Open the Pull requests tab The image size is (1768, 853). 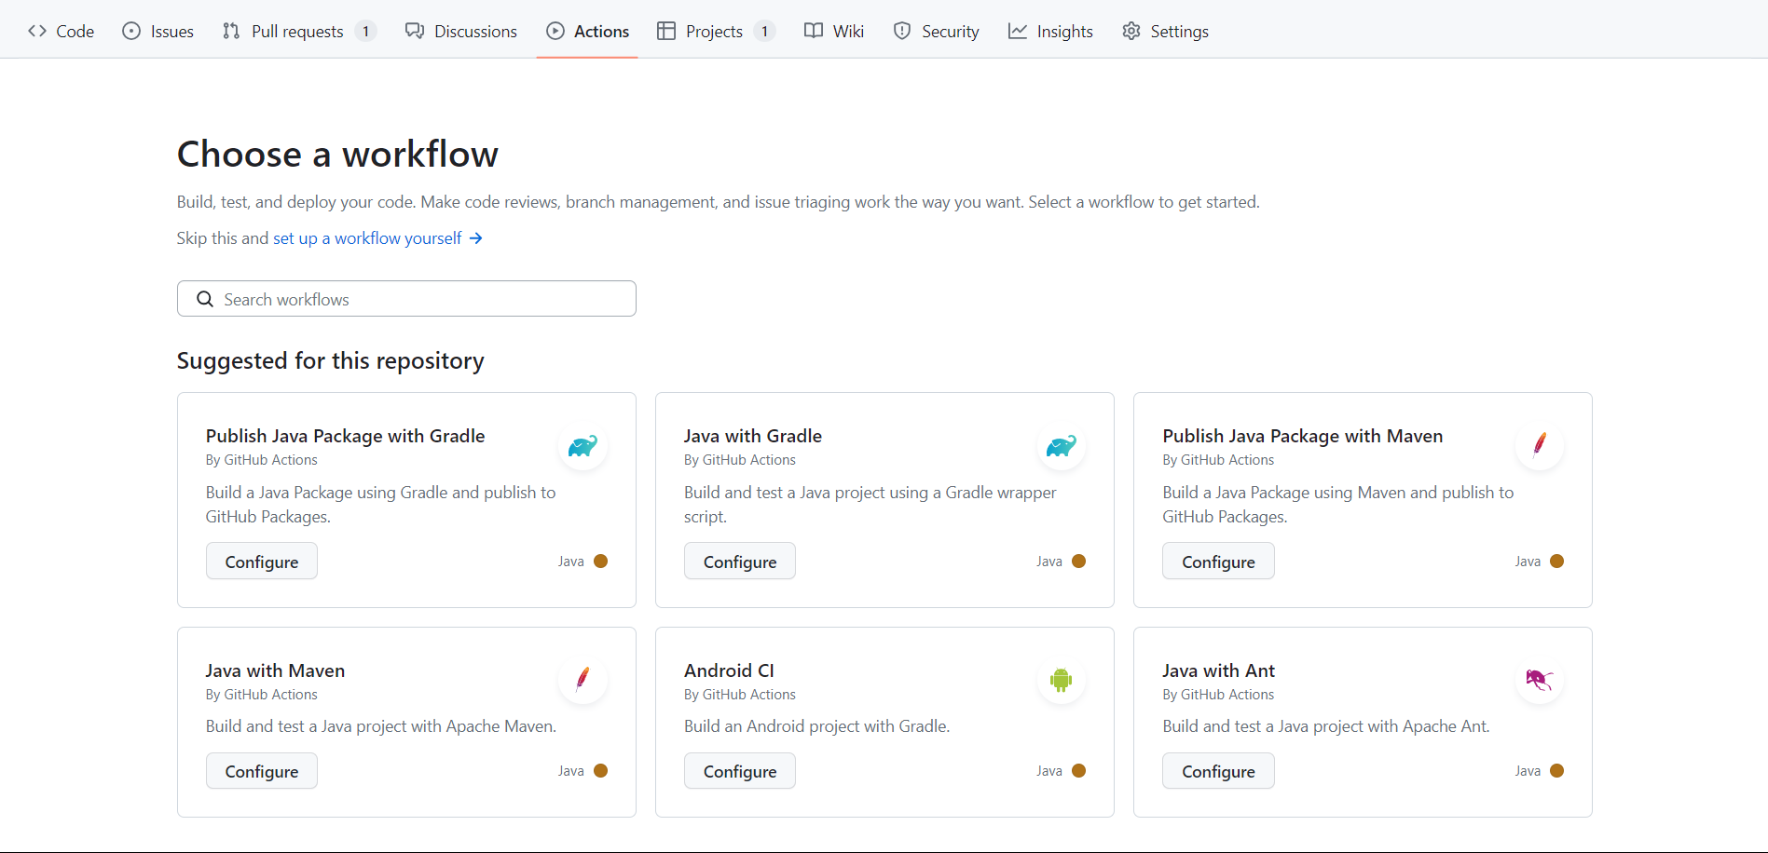[x=298, y=31]
